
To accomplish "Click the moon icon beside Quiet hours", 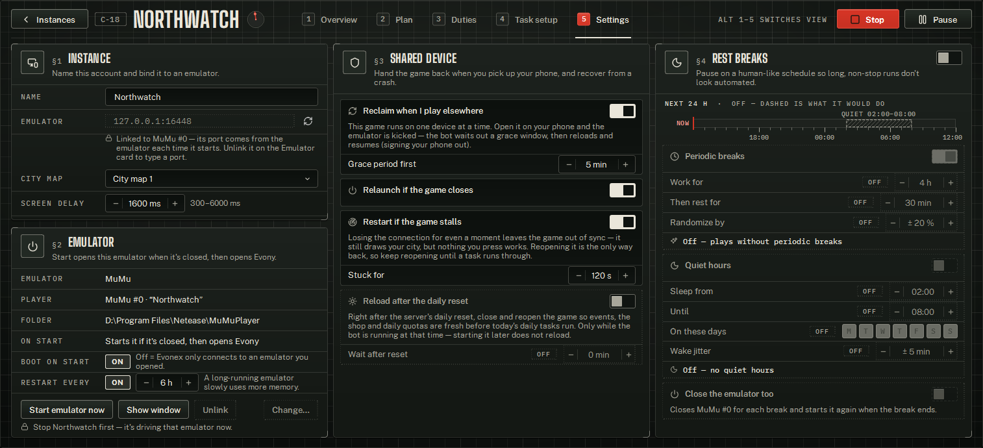I will [675, 266].
